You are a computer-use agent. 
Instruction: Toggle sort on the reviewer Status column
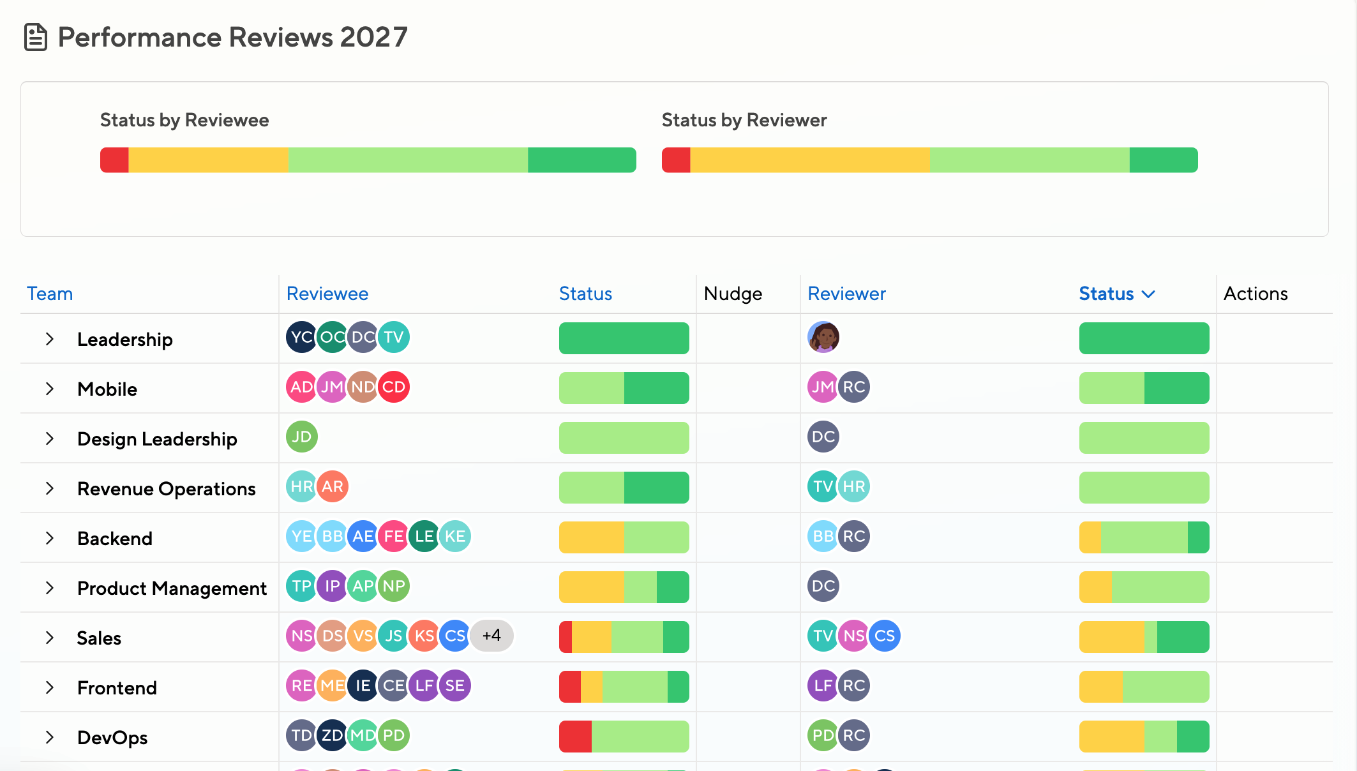1117,294
